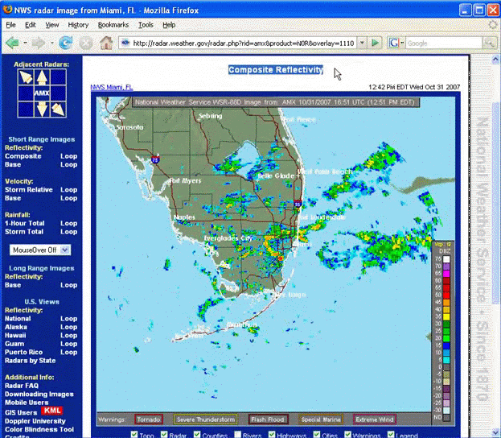Toggle the Legend overlay checkbox

[391, 435]
